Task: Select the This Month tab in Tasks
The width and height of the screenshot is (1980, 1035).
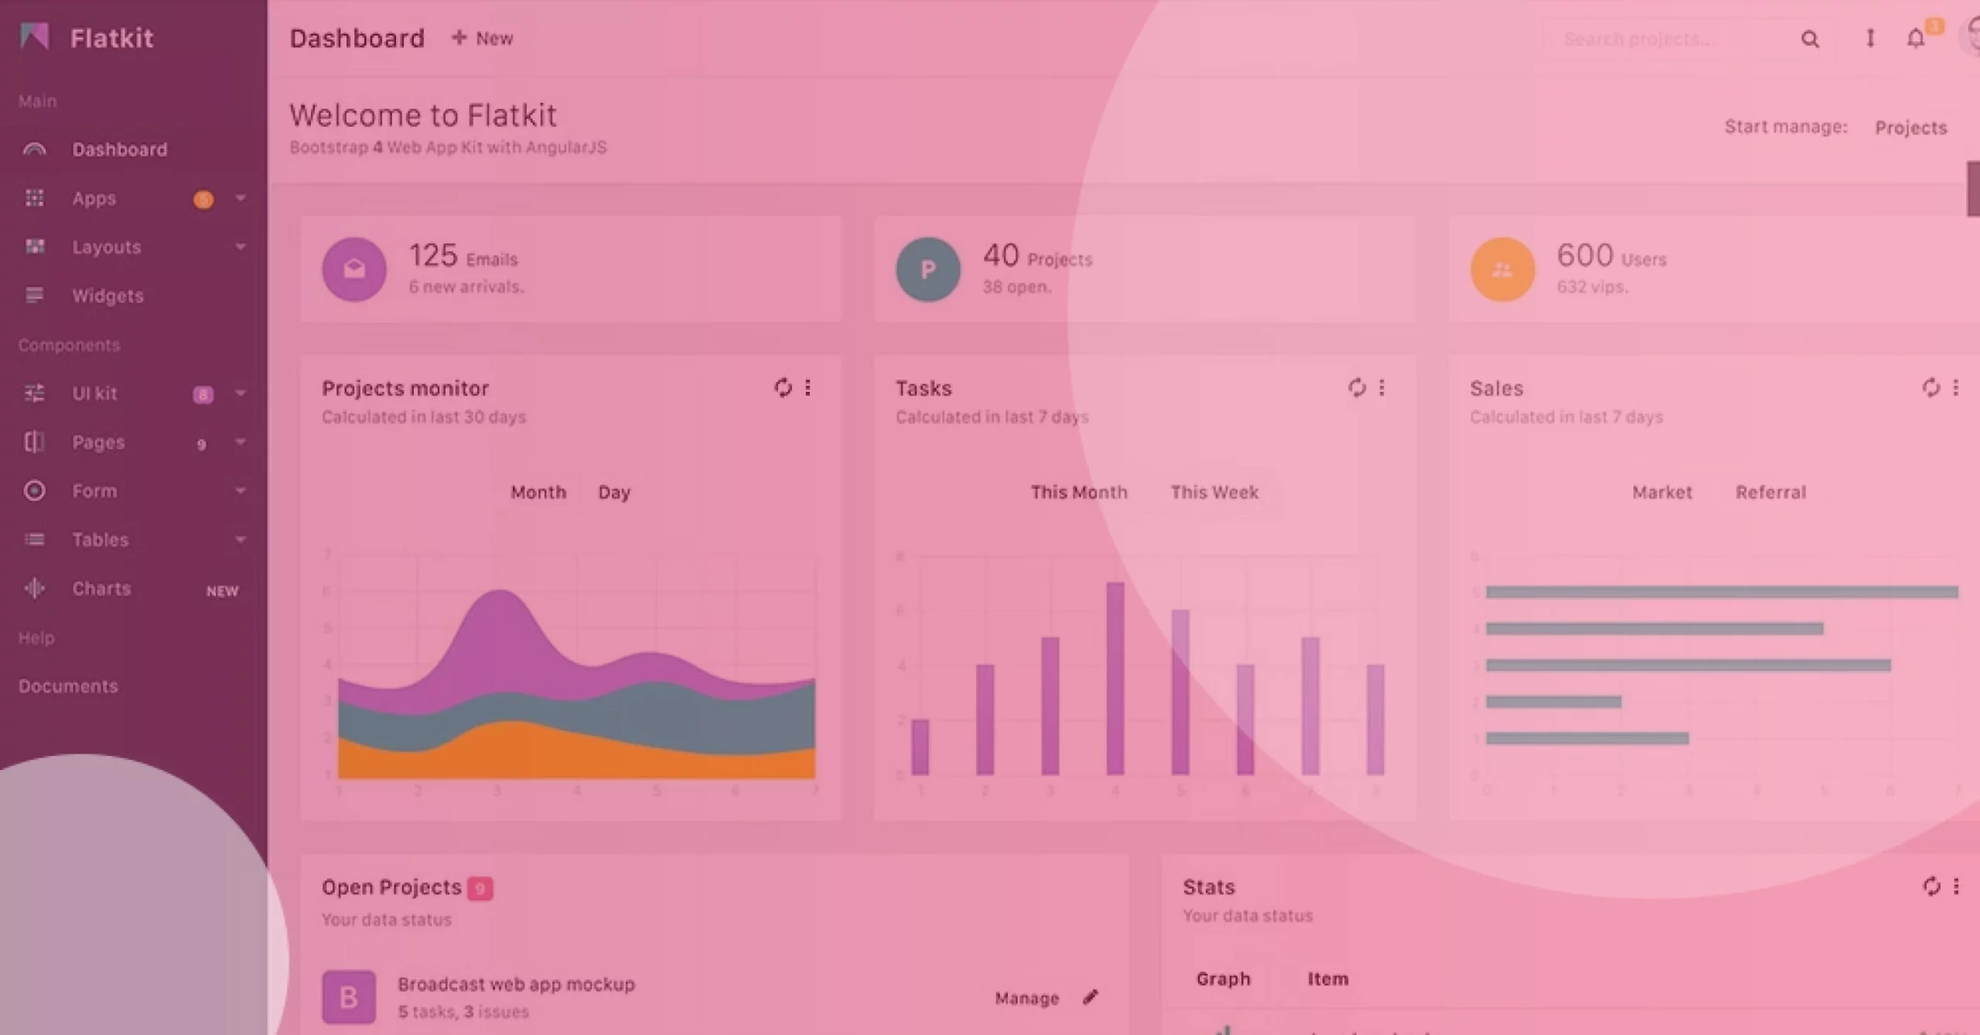Action: pos(1079,492)
